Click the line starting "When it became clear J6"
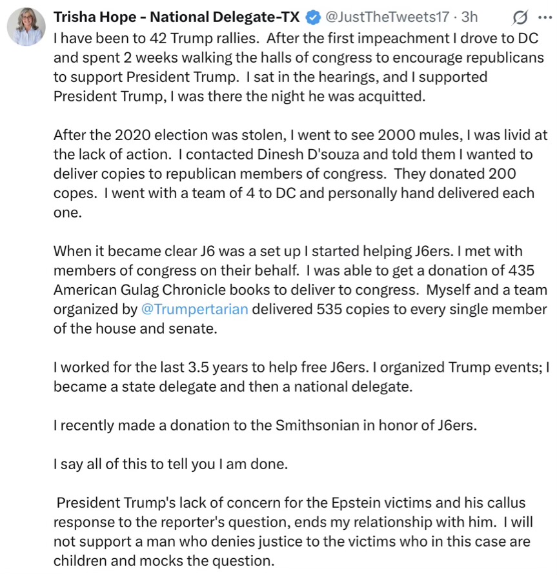Screen dimensions: 557x575 click(288, 251)
